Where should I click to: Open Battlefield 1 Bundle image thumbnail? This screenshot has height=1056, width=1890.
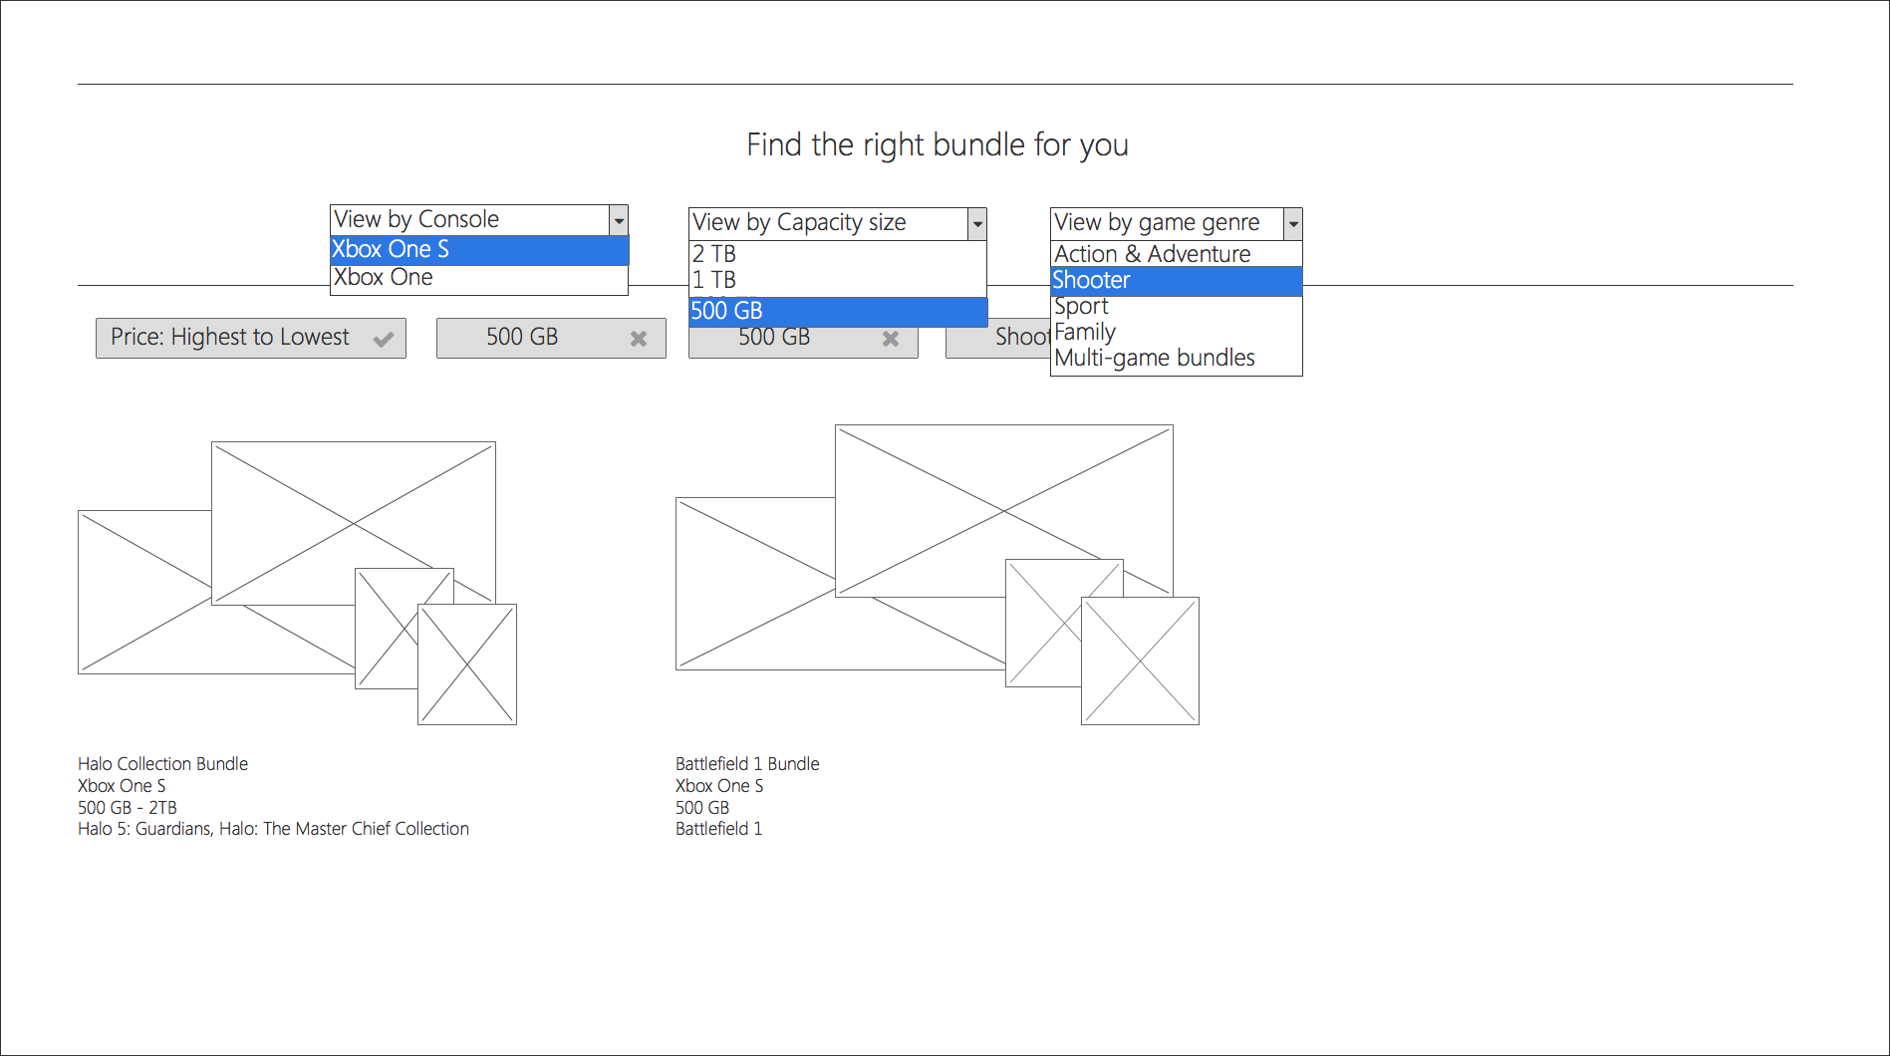[937, 575]
